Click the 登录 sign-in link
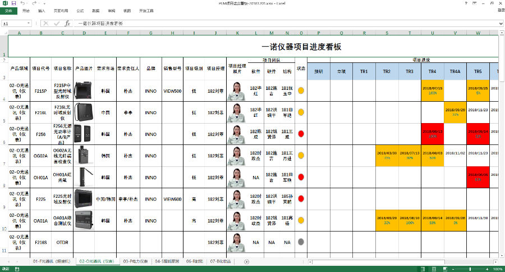505x272 pixels. [x=500, y=11]
